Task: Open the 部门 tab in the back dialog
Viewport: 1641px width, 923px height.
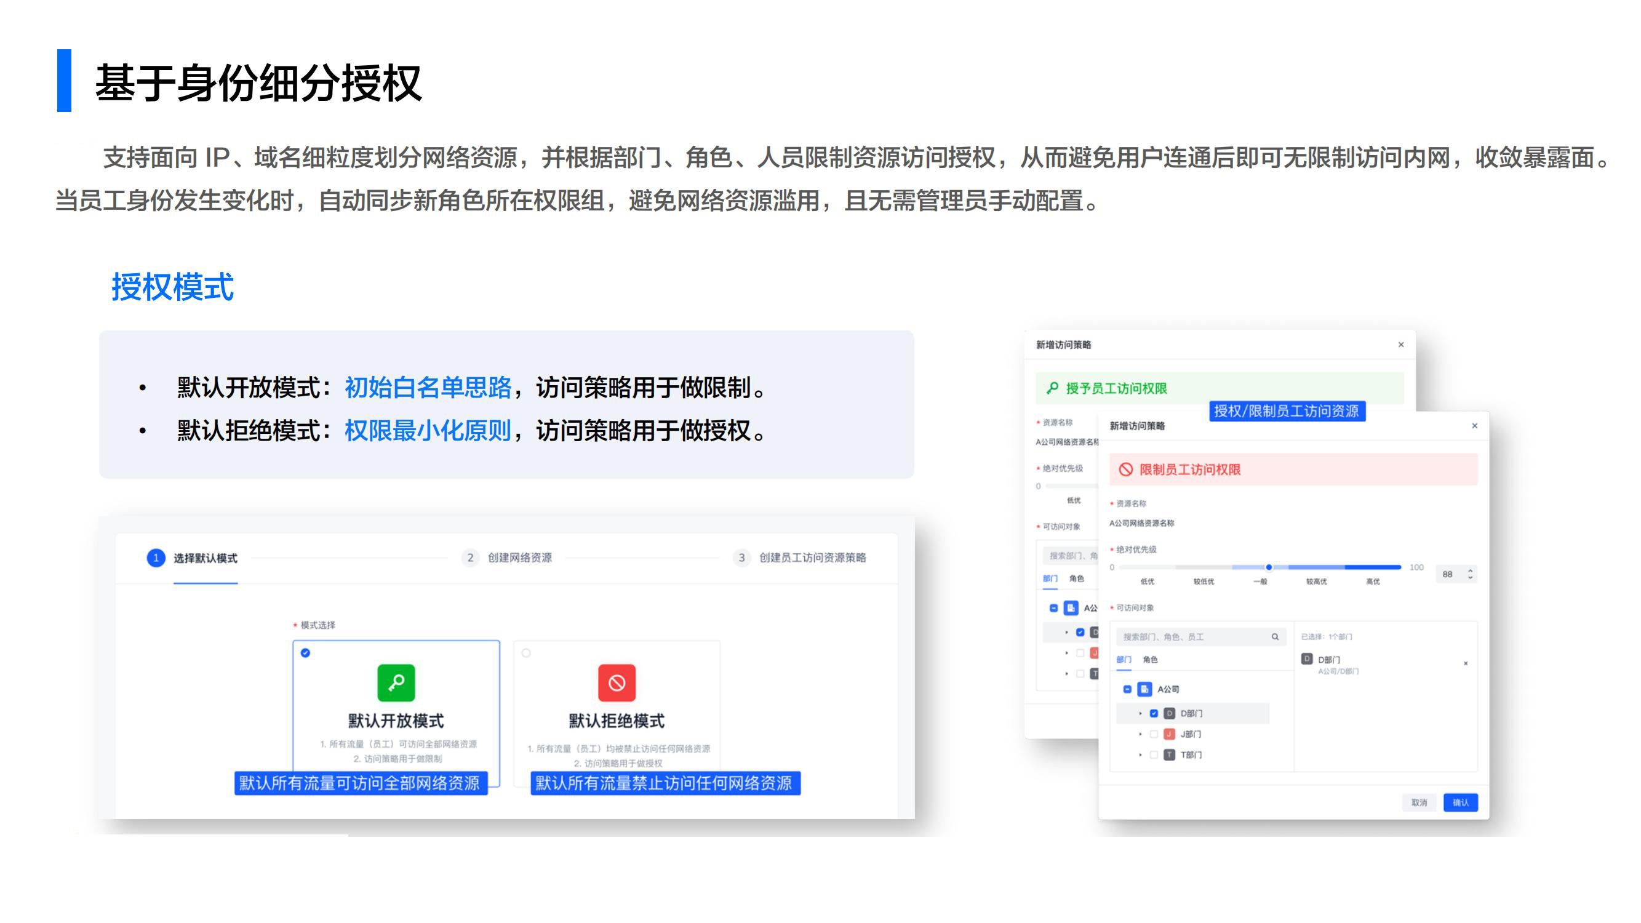Action: click(x=1050, y=578)
